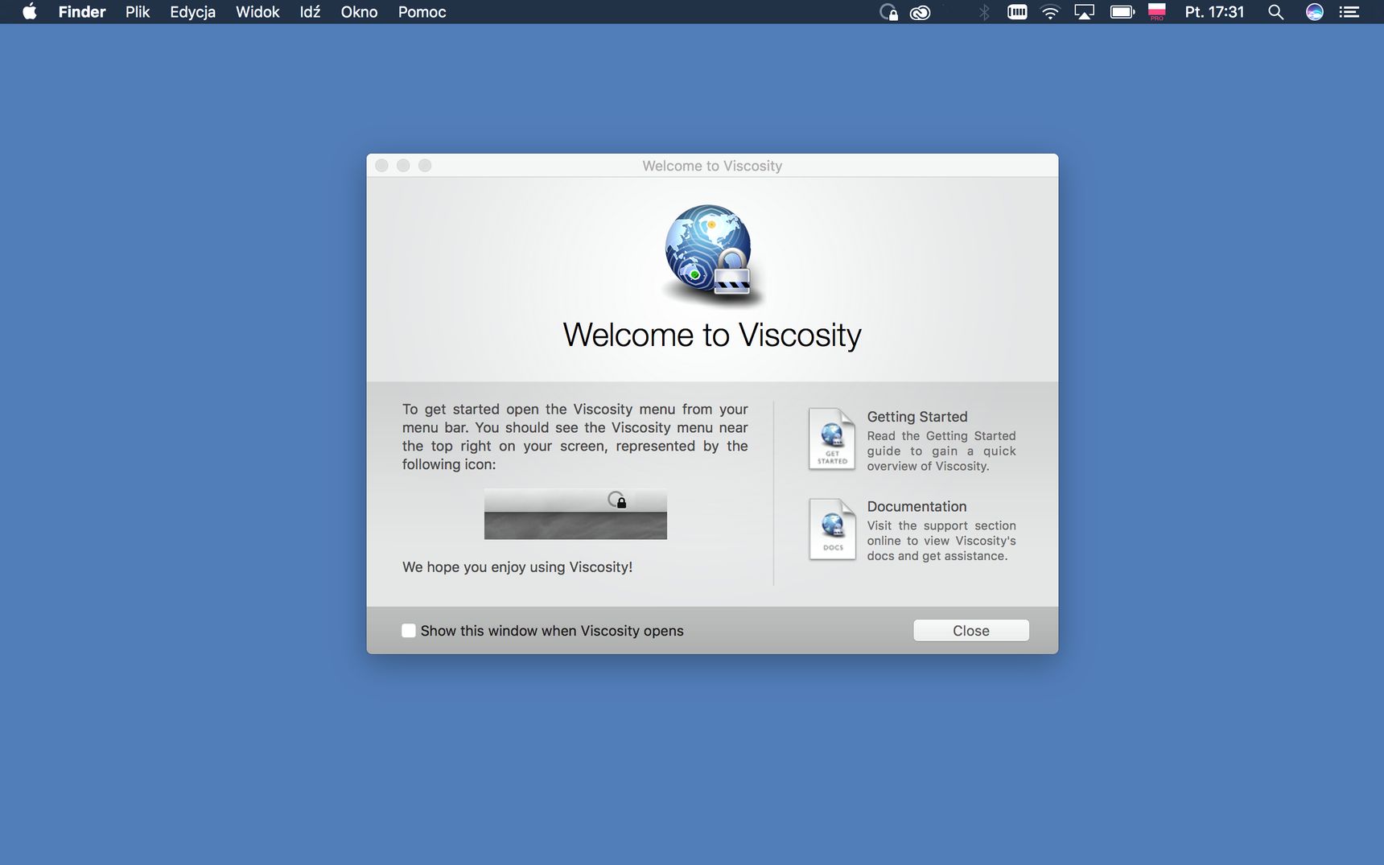Click the Getting Started document icon
The height and width of the screenshot is (865, 1384).
coord(832,439)
